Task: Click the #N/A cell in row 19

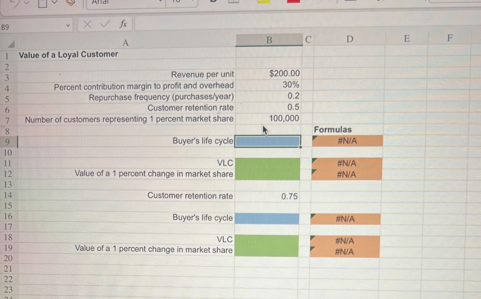Action: point(344,252)
